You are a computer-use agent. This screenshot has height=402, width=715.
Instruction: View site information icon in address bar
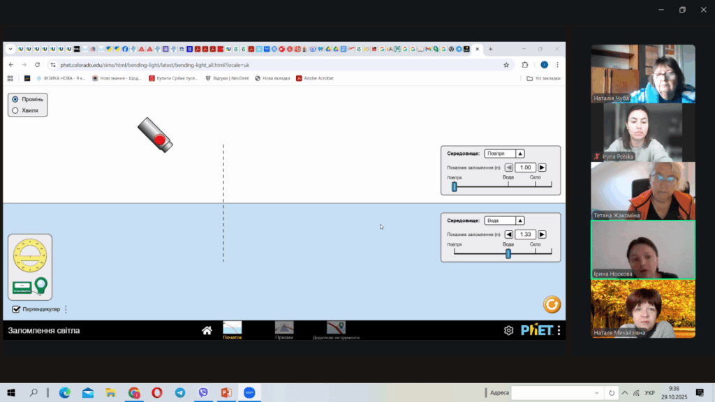pos(53,65)
